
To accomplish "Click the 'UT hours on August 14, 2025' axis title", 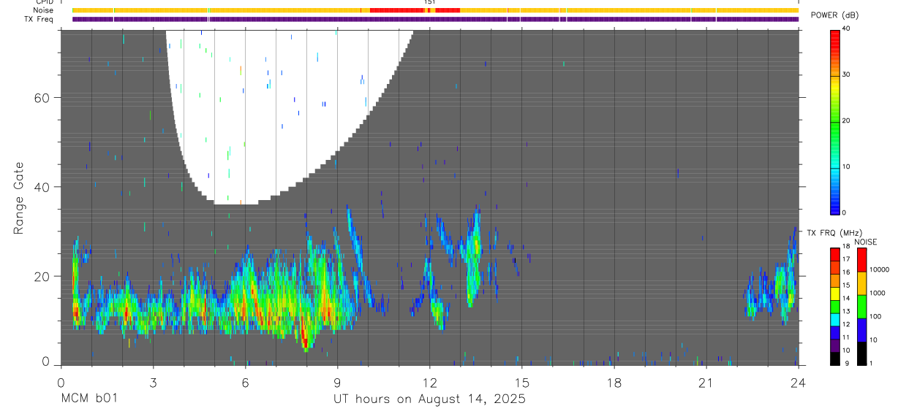I will [x=429, y=399].
